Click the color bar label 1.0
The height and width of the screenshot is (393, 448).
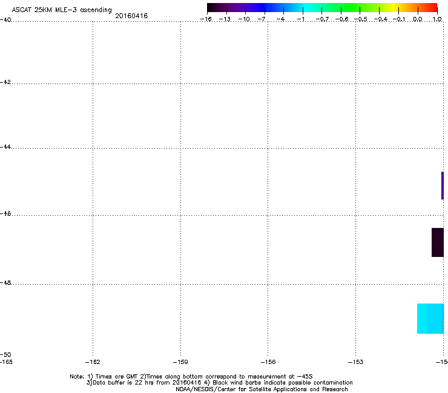pos(437,19)
